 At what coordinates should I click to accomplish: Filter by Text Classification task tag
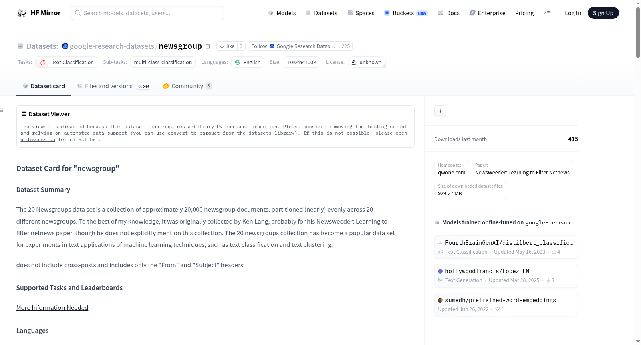67,62
